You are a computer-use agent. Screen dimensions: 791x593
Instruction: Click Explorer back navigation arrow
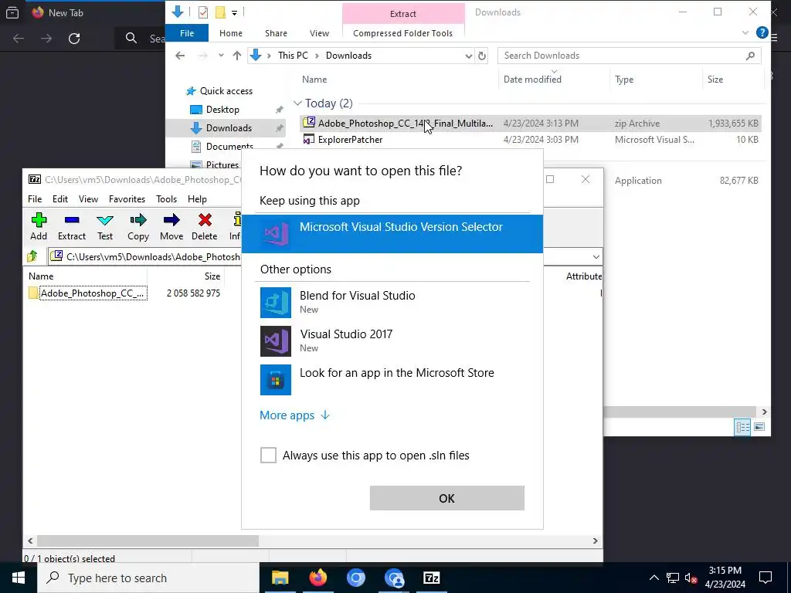click(x=180, y=56)
